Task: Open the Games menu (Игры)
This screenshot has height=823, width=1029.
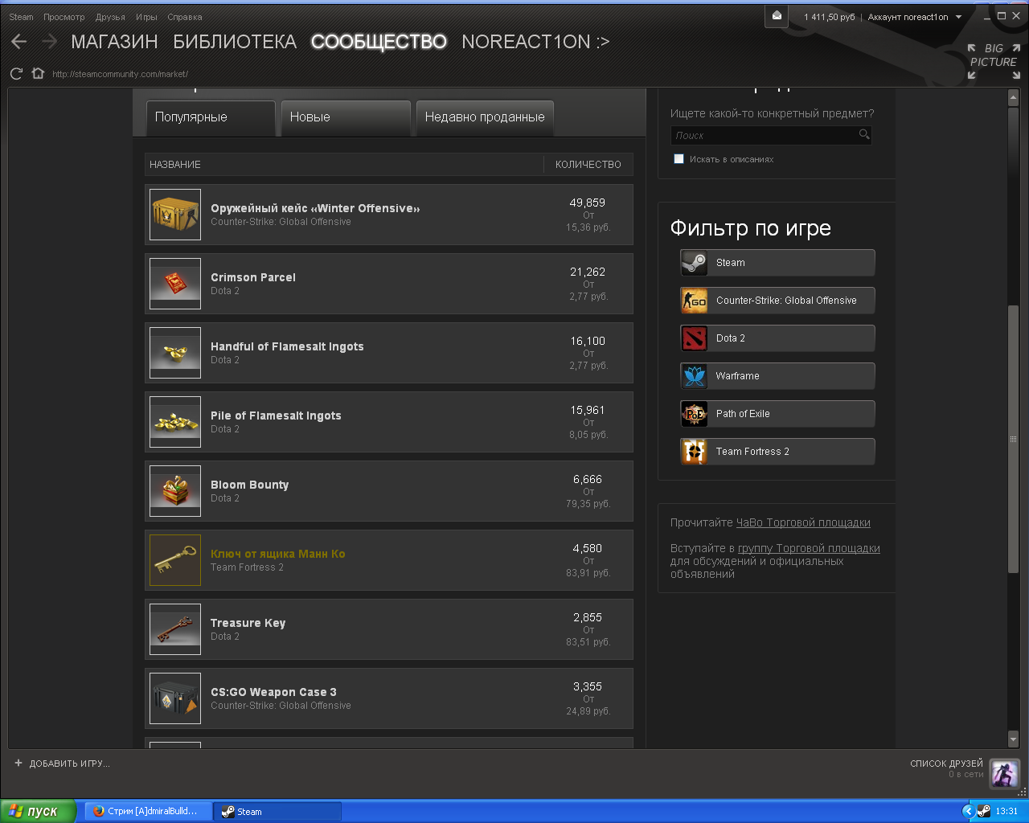Action: pos(146,17)
